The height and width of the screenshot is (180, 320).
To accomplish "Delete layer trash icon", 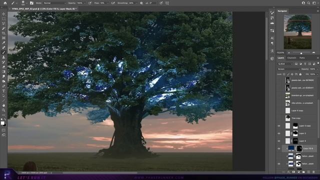I will pos(313,172).
